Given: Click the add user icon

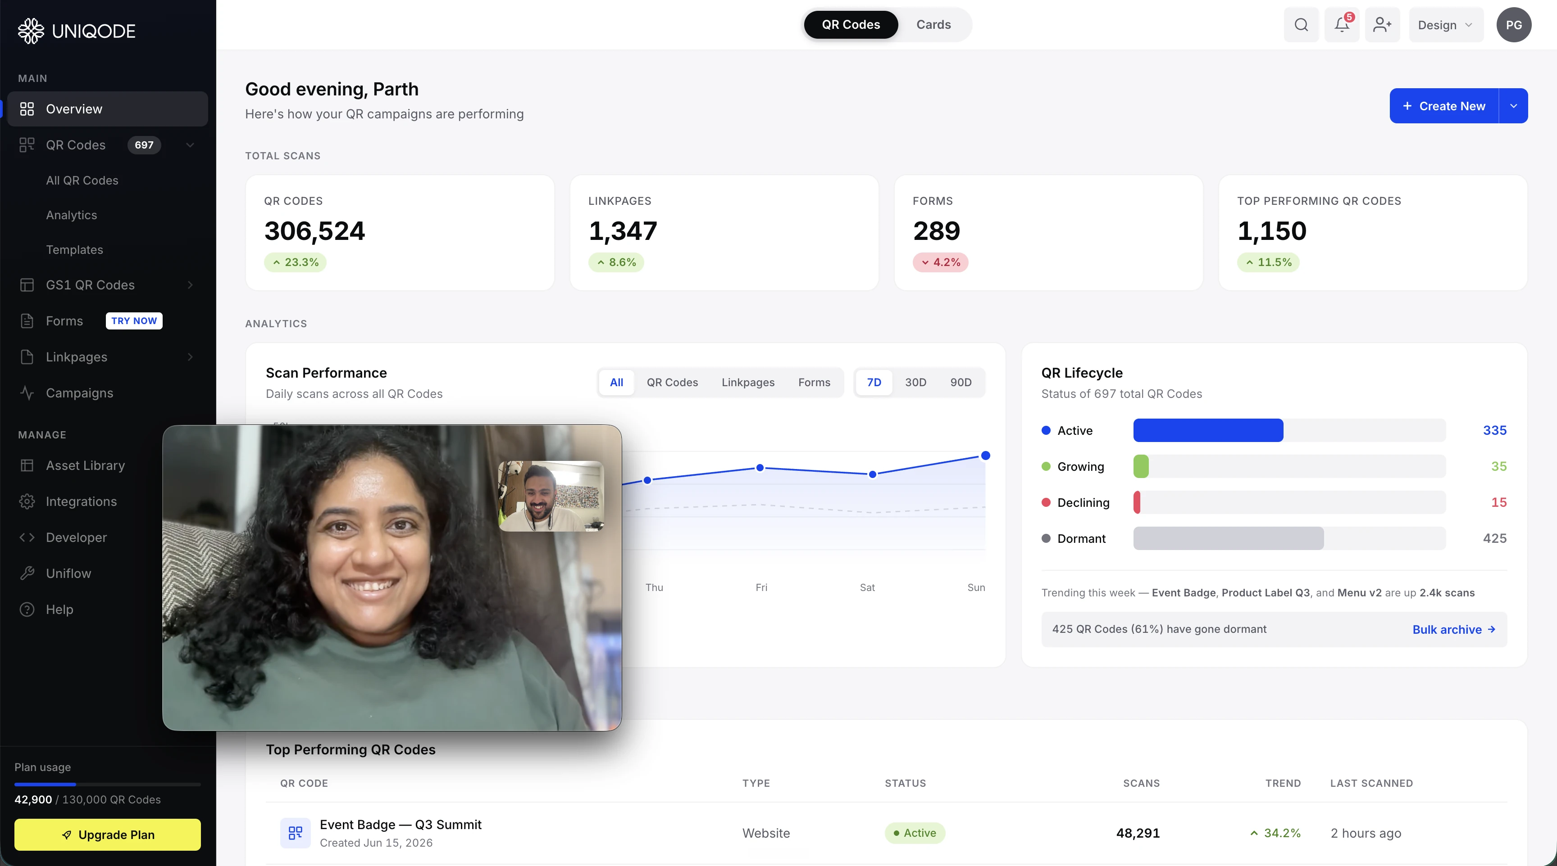Looking at the screenshot, I should (1382, 25).
